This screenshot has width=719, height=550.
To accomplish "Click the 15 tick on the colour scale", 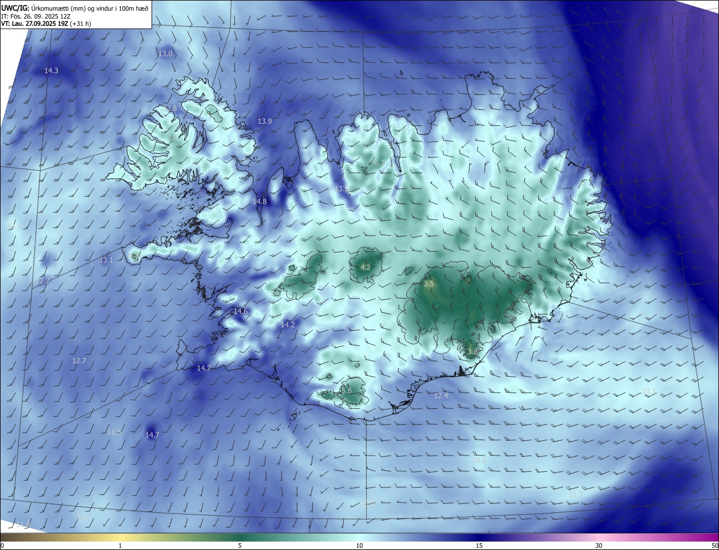I will 479,546.
